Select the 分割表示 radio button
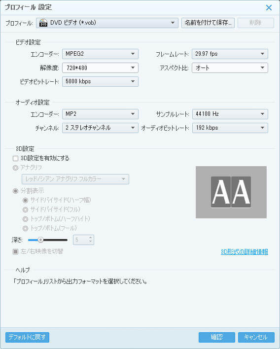 point(15,191)
